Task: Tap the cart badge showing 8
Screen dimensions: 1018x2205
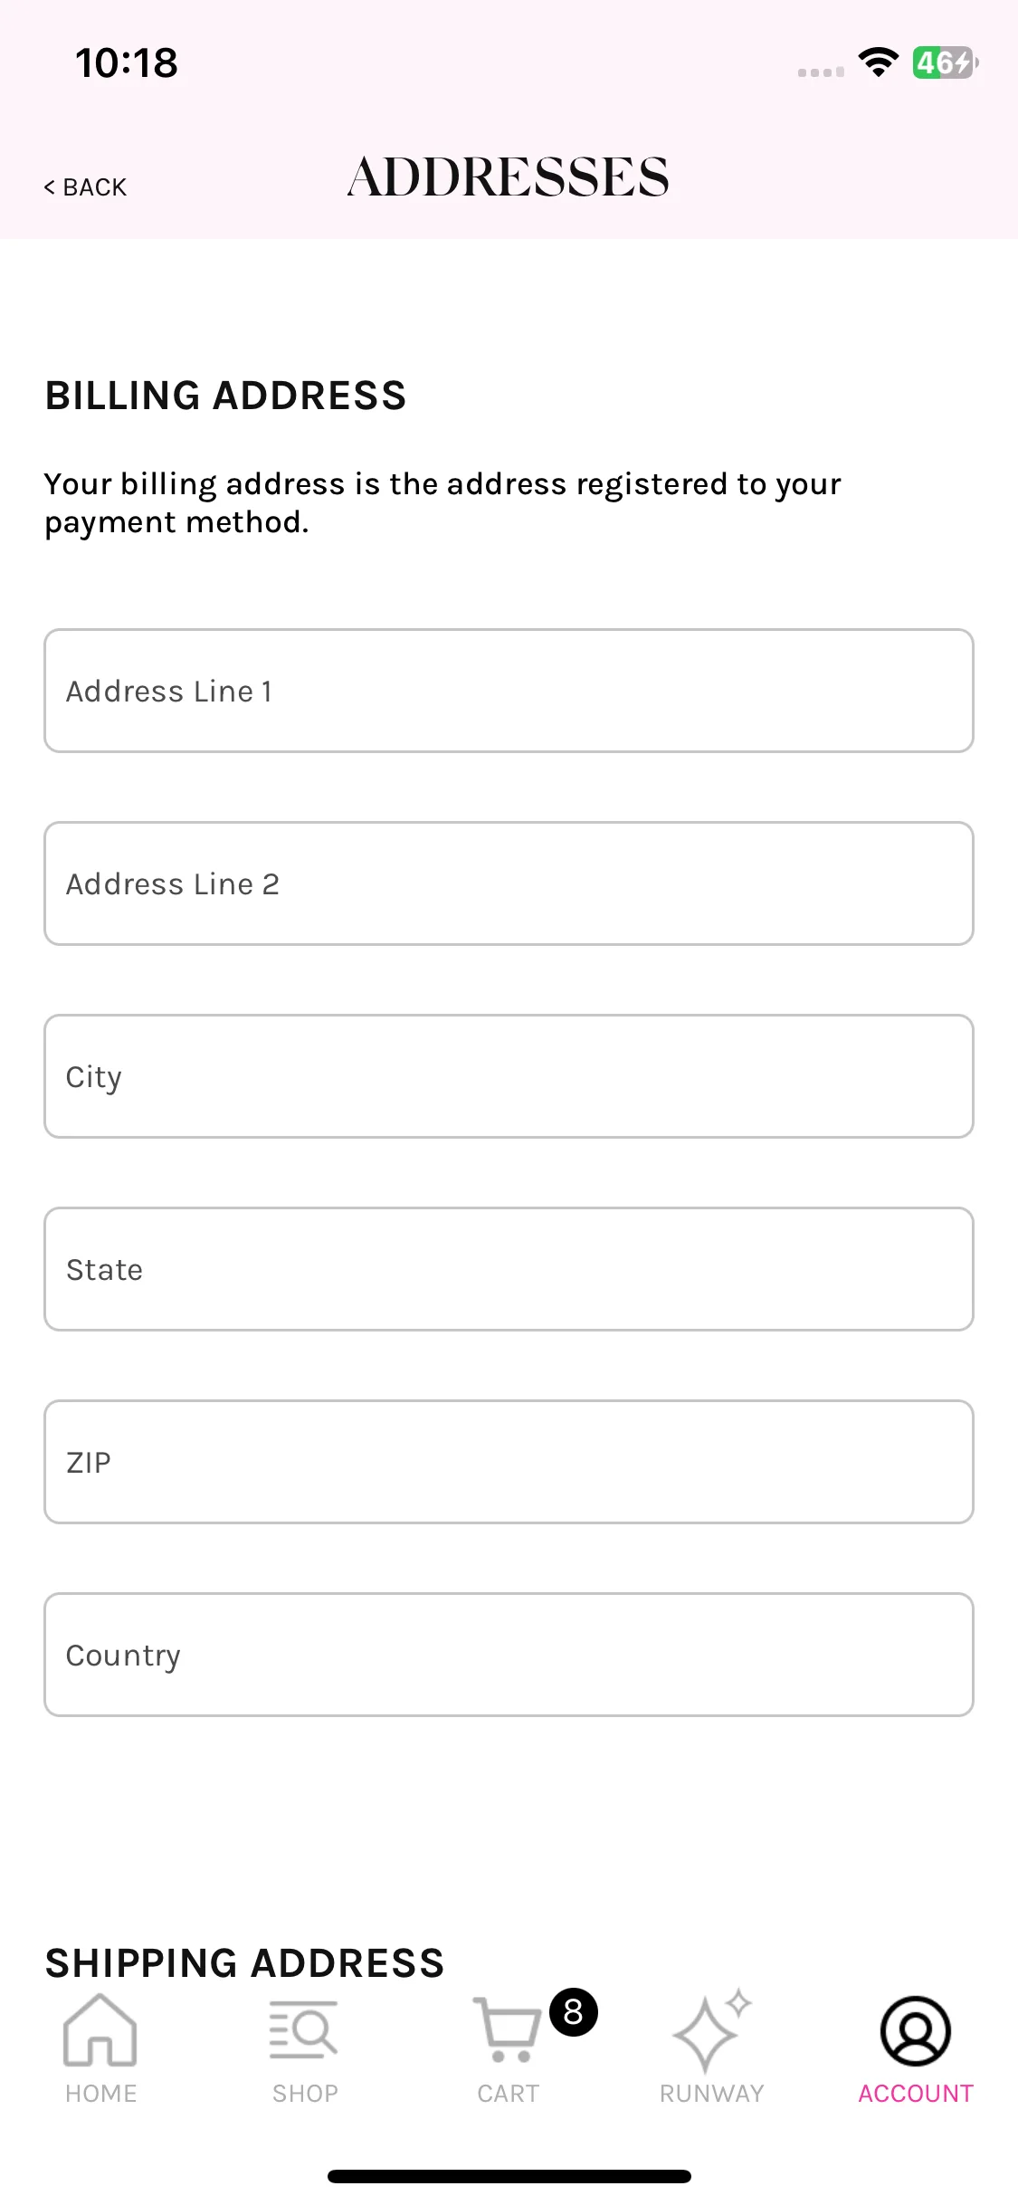Action: pyautogui.click(x=574, y=2012)
